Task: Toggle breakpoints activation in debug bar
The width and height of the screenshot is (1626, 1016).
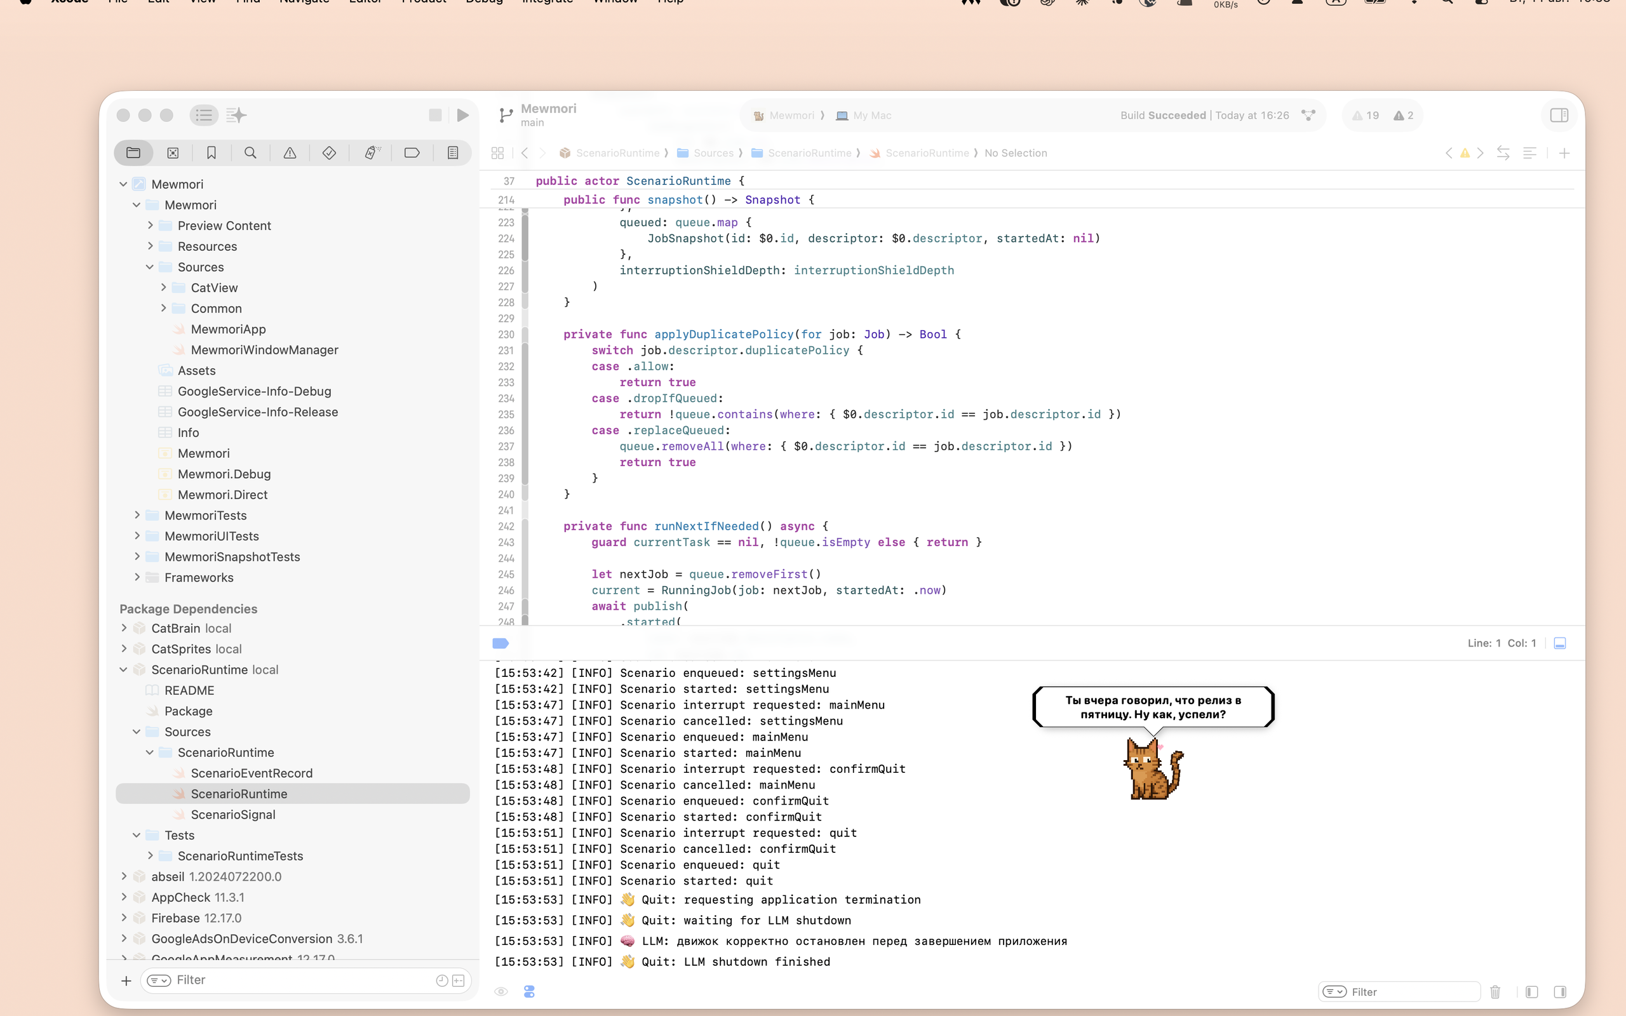Action: point(500,643)
